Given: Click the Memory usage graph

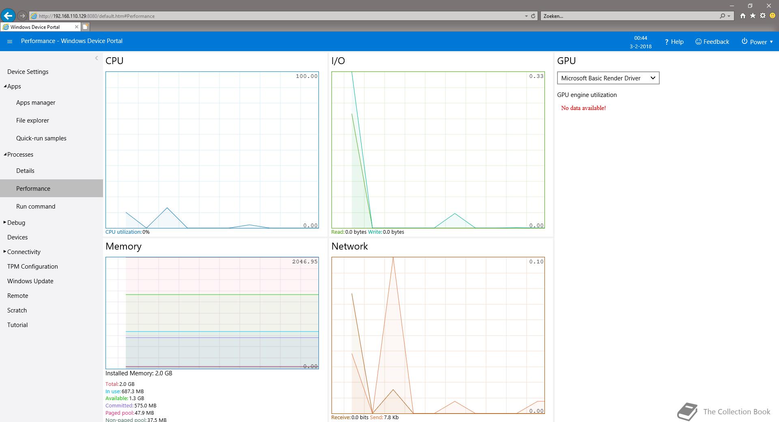Looking at the screenshot, I should pos(212,313).
